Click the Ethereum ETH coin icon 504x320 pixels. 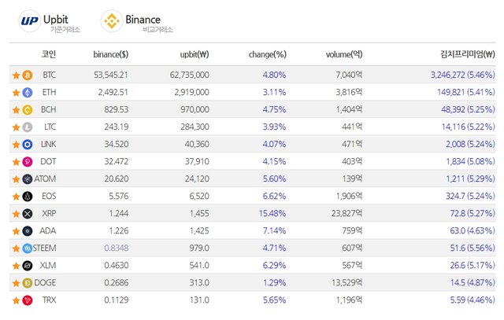28,93
